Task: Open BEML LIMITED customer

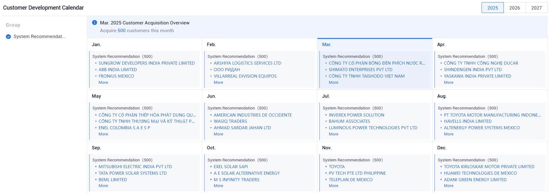Action: (x=113, y=180)
